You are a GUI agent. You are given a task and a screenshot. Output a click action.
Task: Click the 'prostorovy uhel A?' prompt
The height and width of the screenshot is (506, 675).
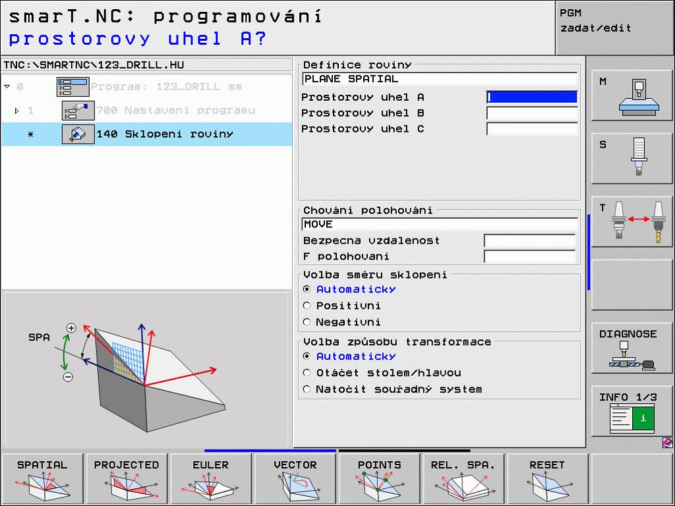point(138,39)
